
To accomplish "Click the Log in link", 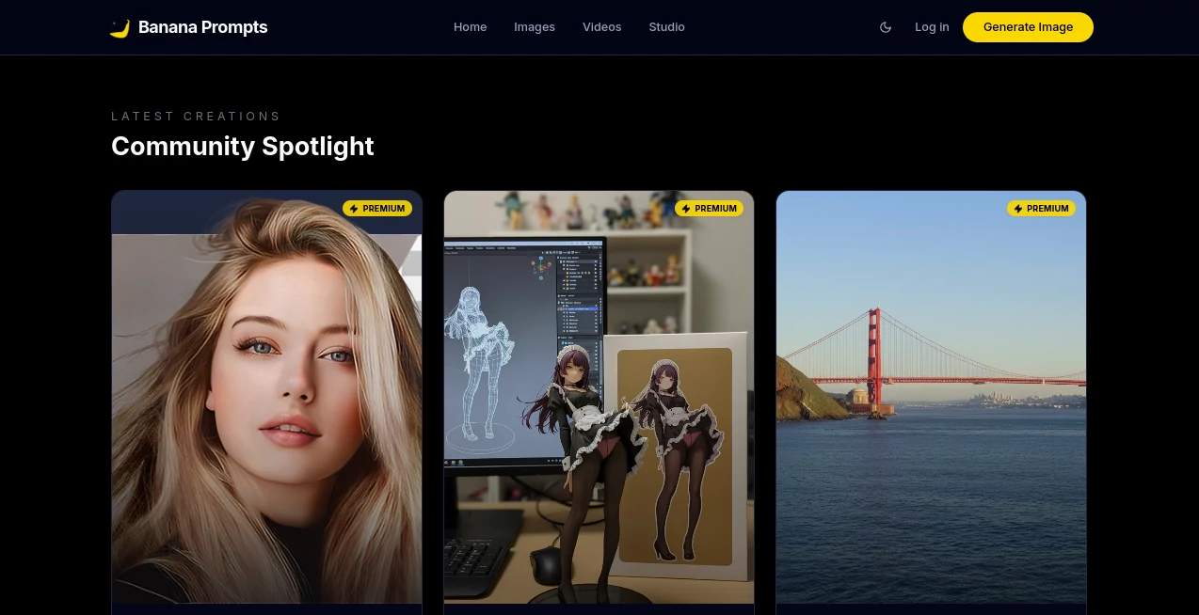I will [x=932, y=27].
